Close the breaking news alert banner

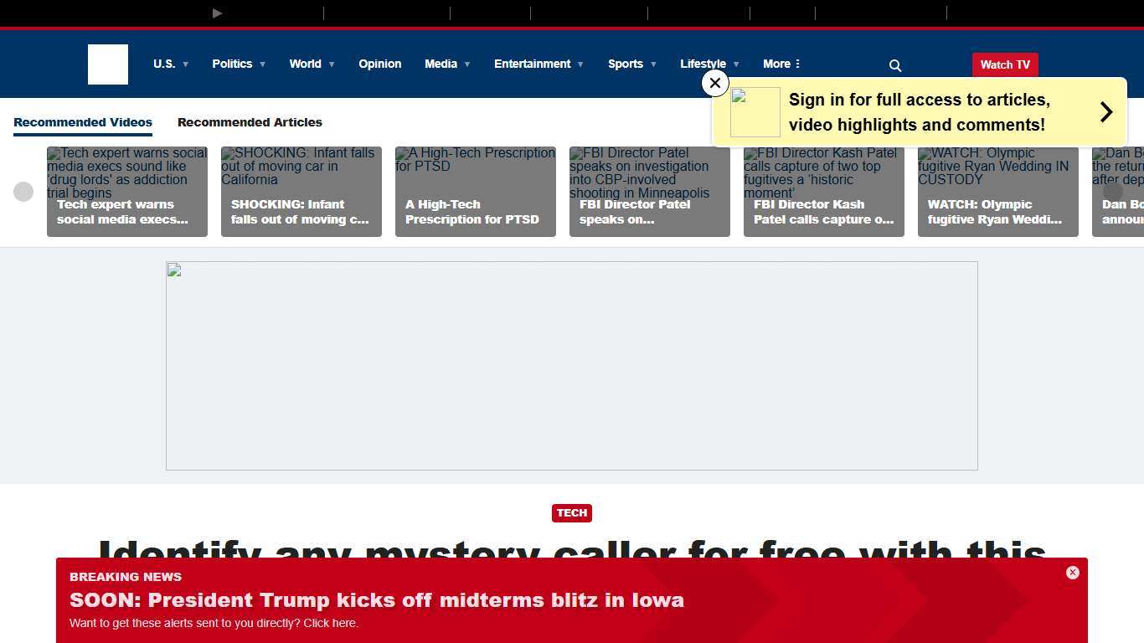coord(1073,573)
